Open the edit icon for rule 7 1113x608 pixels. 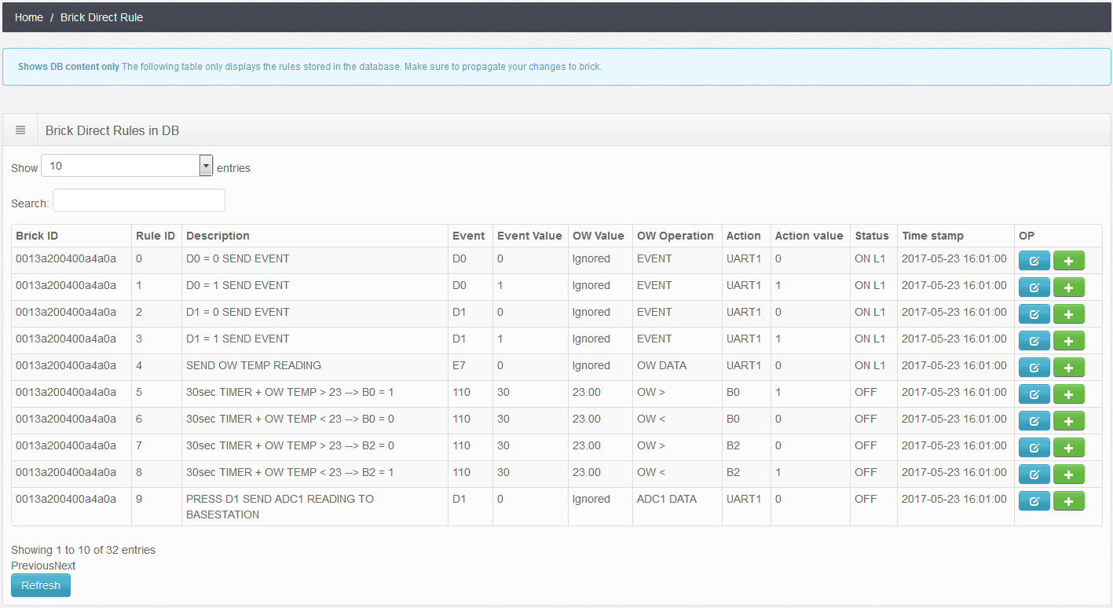pyautogui.click(x=1034, y=448)
